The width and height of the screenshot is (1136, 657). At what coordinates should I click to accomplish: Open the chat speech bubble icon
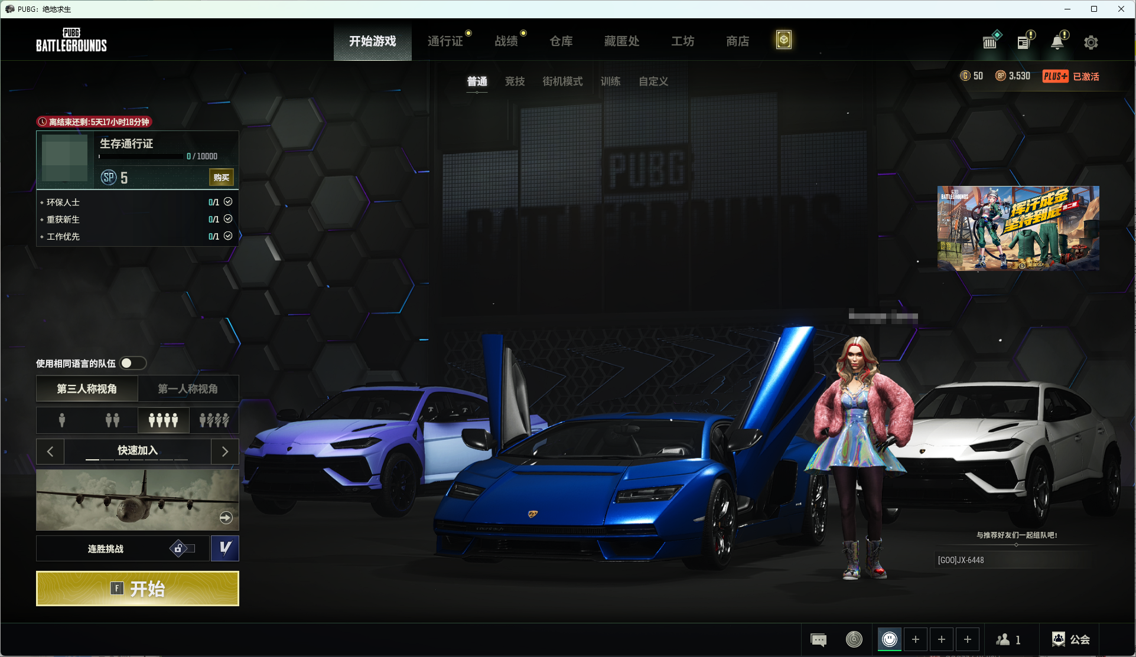(819, 639)
